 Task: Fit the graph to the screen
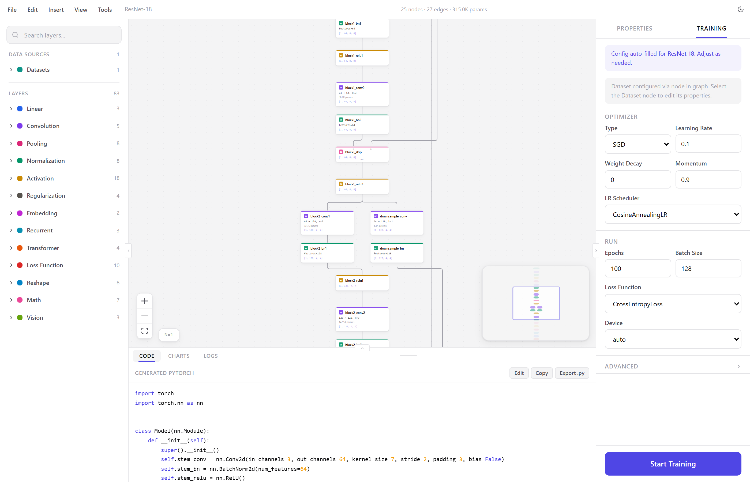(x=144, y=330)
